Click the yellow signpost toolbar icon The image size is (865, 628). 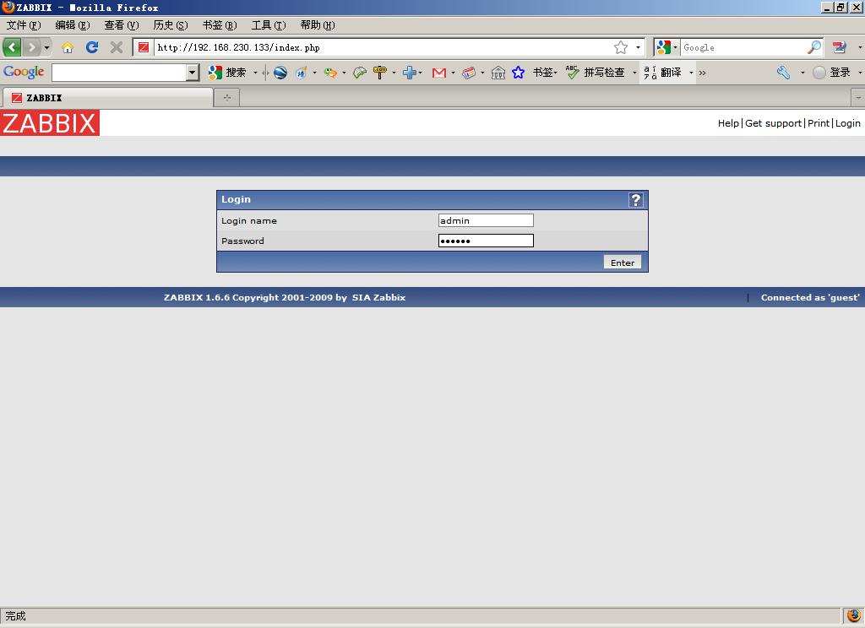click(380, 73)
